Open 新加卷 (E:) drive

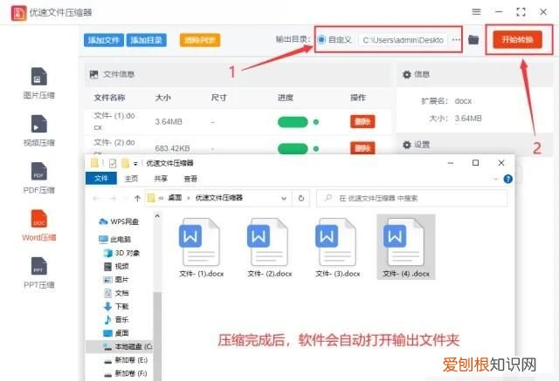[126, 360]
